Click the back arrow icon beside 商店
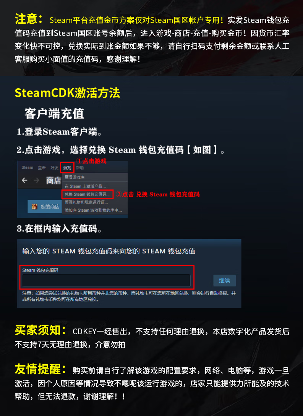 (x=24, y=180)
